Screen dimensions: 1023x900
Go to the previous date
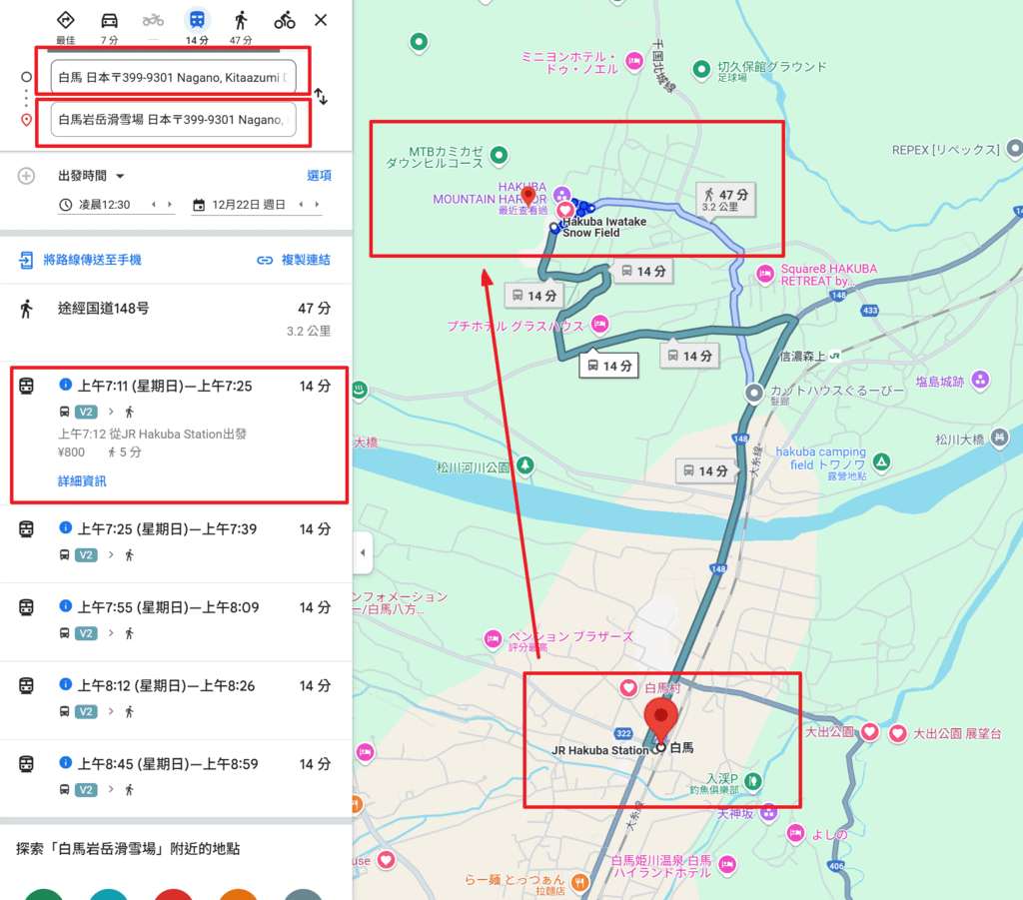click(301, 205)
